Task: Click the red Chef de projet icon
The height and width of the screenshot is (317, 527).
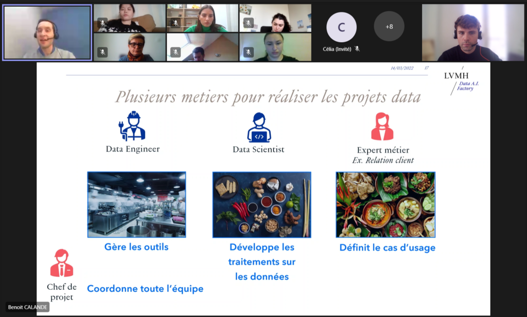Action: pos(61,263)
